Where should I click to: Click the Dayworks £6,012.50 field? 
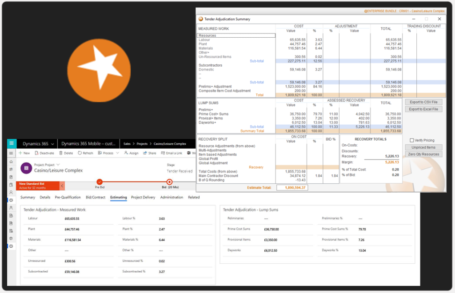tap(271, 250)
